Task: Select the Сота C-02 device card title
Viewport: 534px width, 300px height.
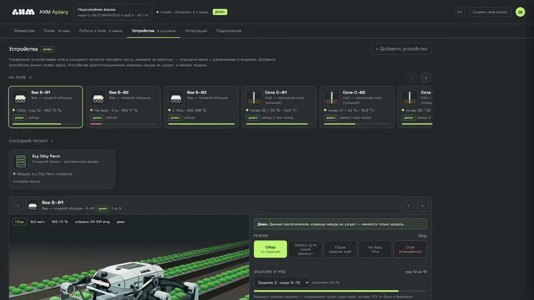Action: [354, 92]
